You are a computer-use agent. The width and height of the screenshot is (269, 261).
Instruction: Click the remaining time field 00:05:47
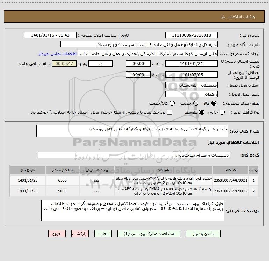[x=64, y=63]
